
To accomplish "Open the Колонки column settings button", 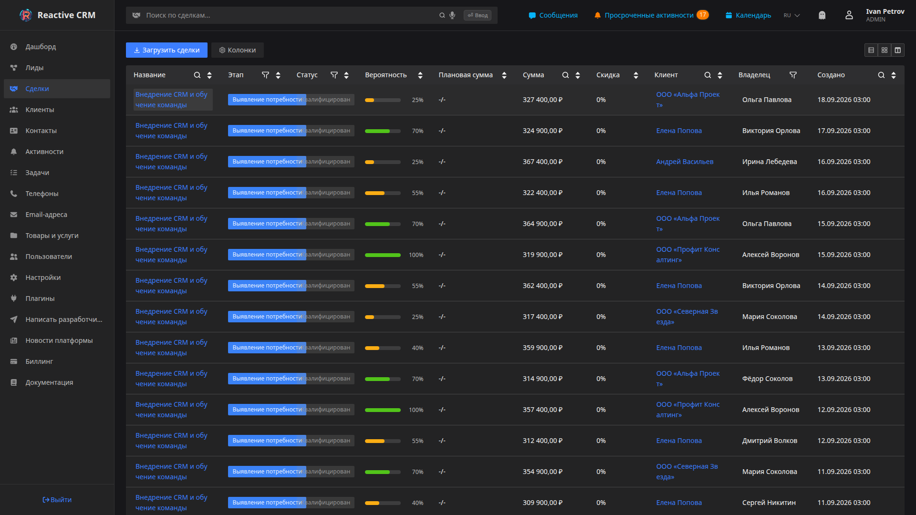I will tap(238, 50).
